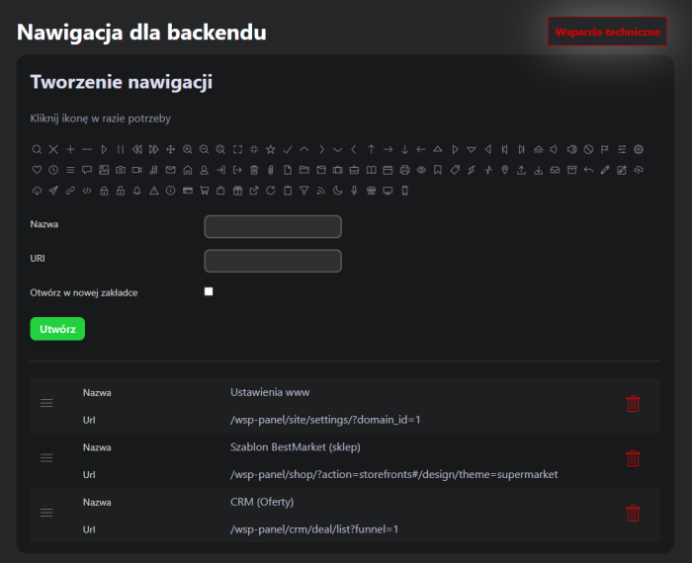
Task: Pick the envelope mail icon
Action: (170, 170)
